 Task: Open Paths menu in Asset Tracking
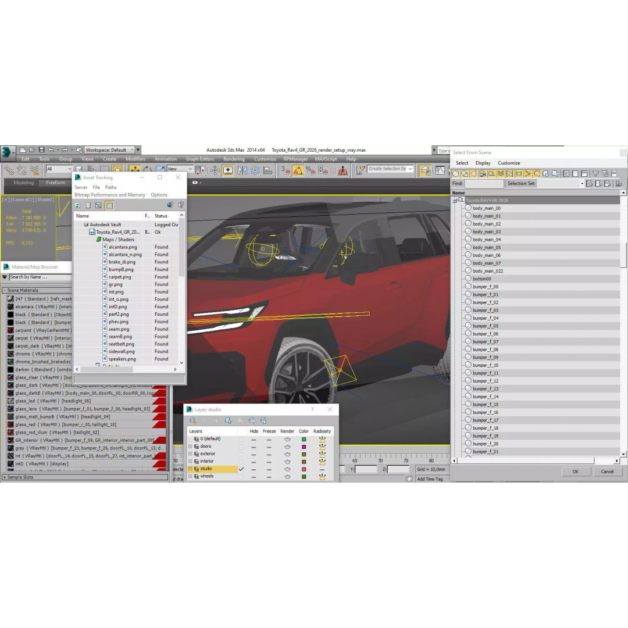tap(111, 187)
